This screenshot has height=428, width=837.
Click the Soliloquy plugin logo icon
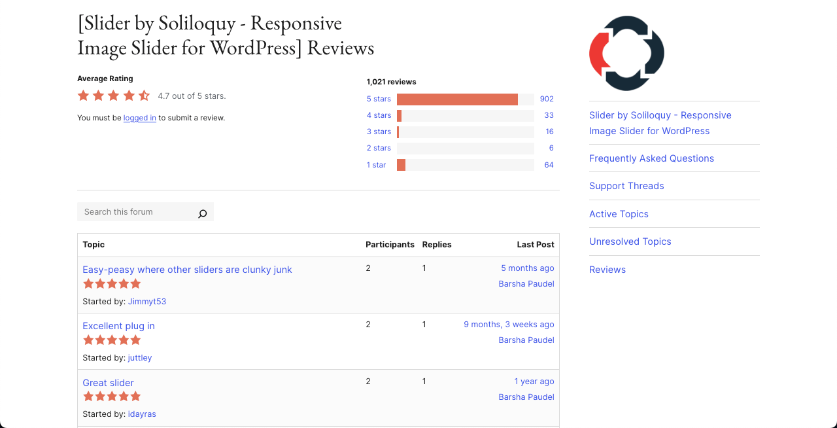(x=626, y=53)
